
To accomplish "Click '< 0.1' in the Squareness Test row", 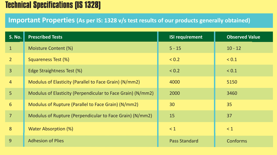I will coord(232,60).
